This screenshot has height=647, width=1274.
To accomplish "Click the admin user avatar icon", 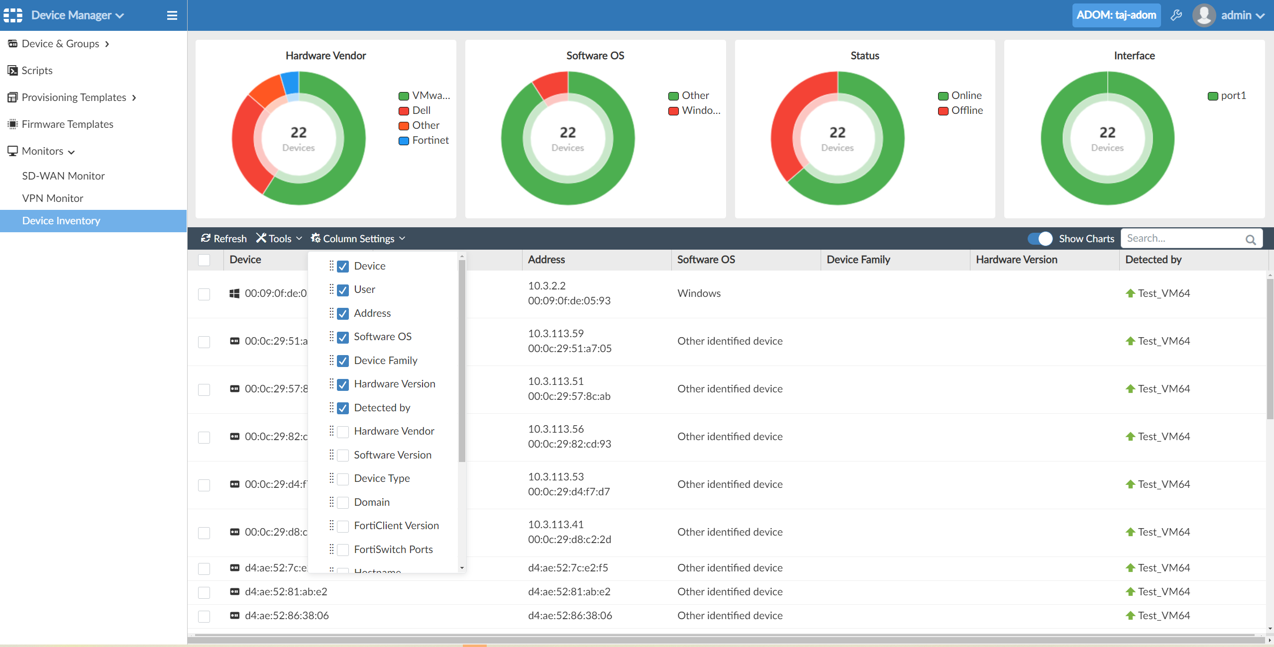I will coord(1203,15).
